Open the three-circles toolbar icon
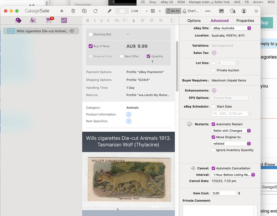Image resolution: width=277 pixels, height=216 pixels. click(208, 11)
